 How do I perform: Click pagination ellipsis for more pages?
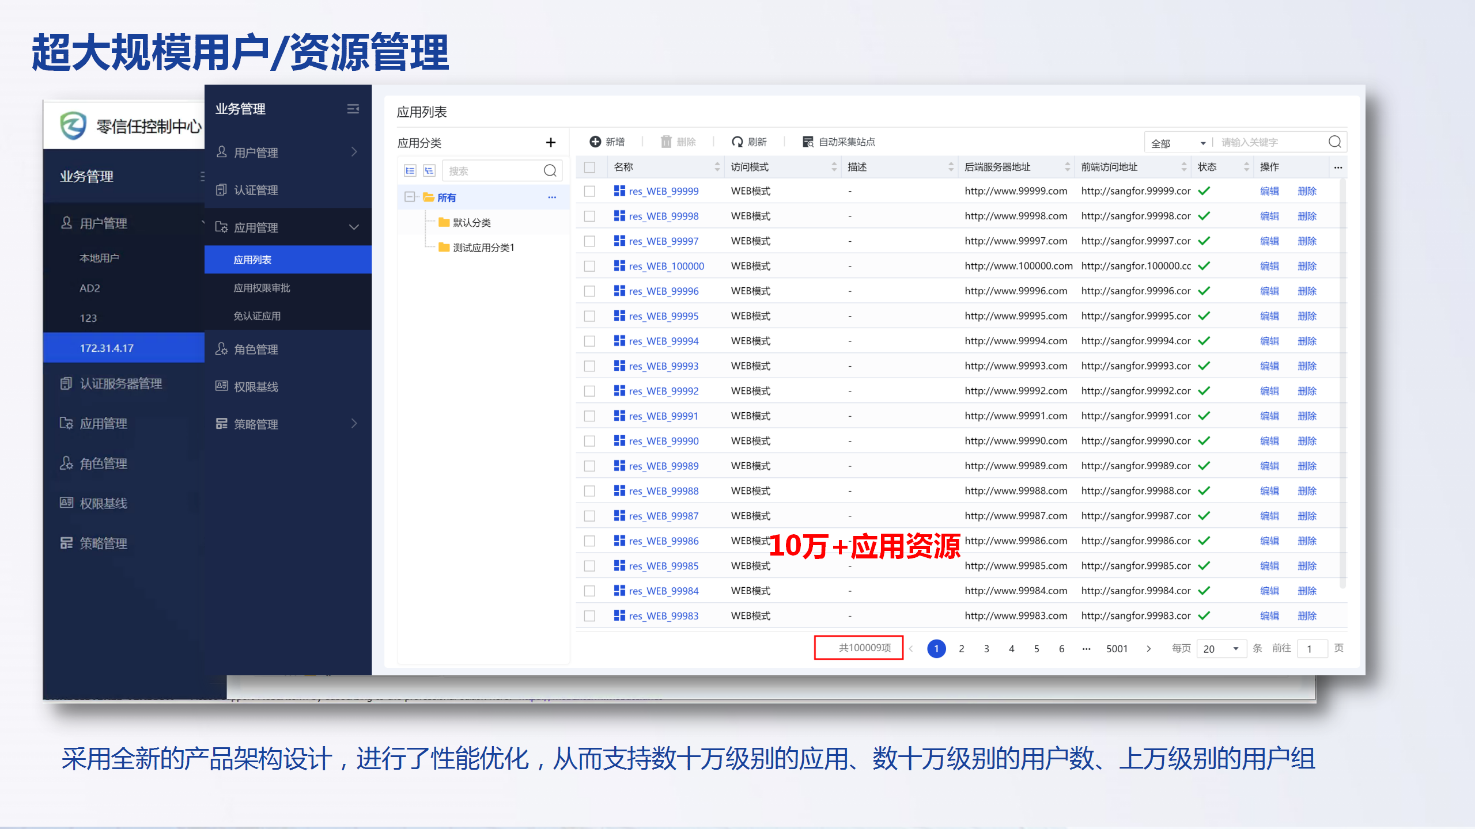(x=1086, y=649)
